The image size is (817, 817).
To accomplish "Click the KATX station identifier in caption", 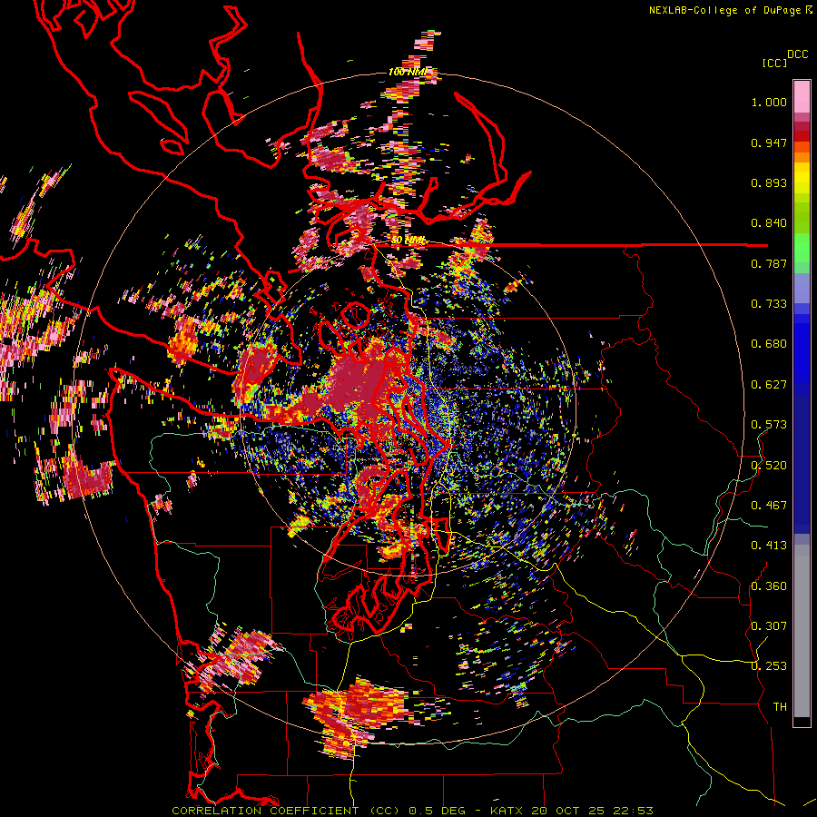I will pyautogui.click(x=507, y=811).
